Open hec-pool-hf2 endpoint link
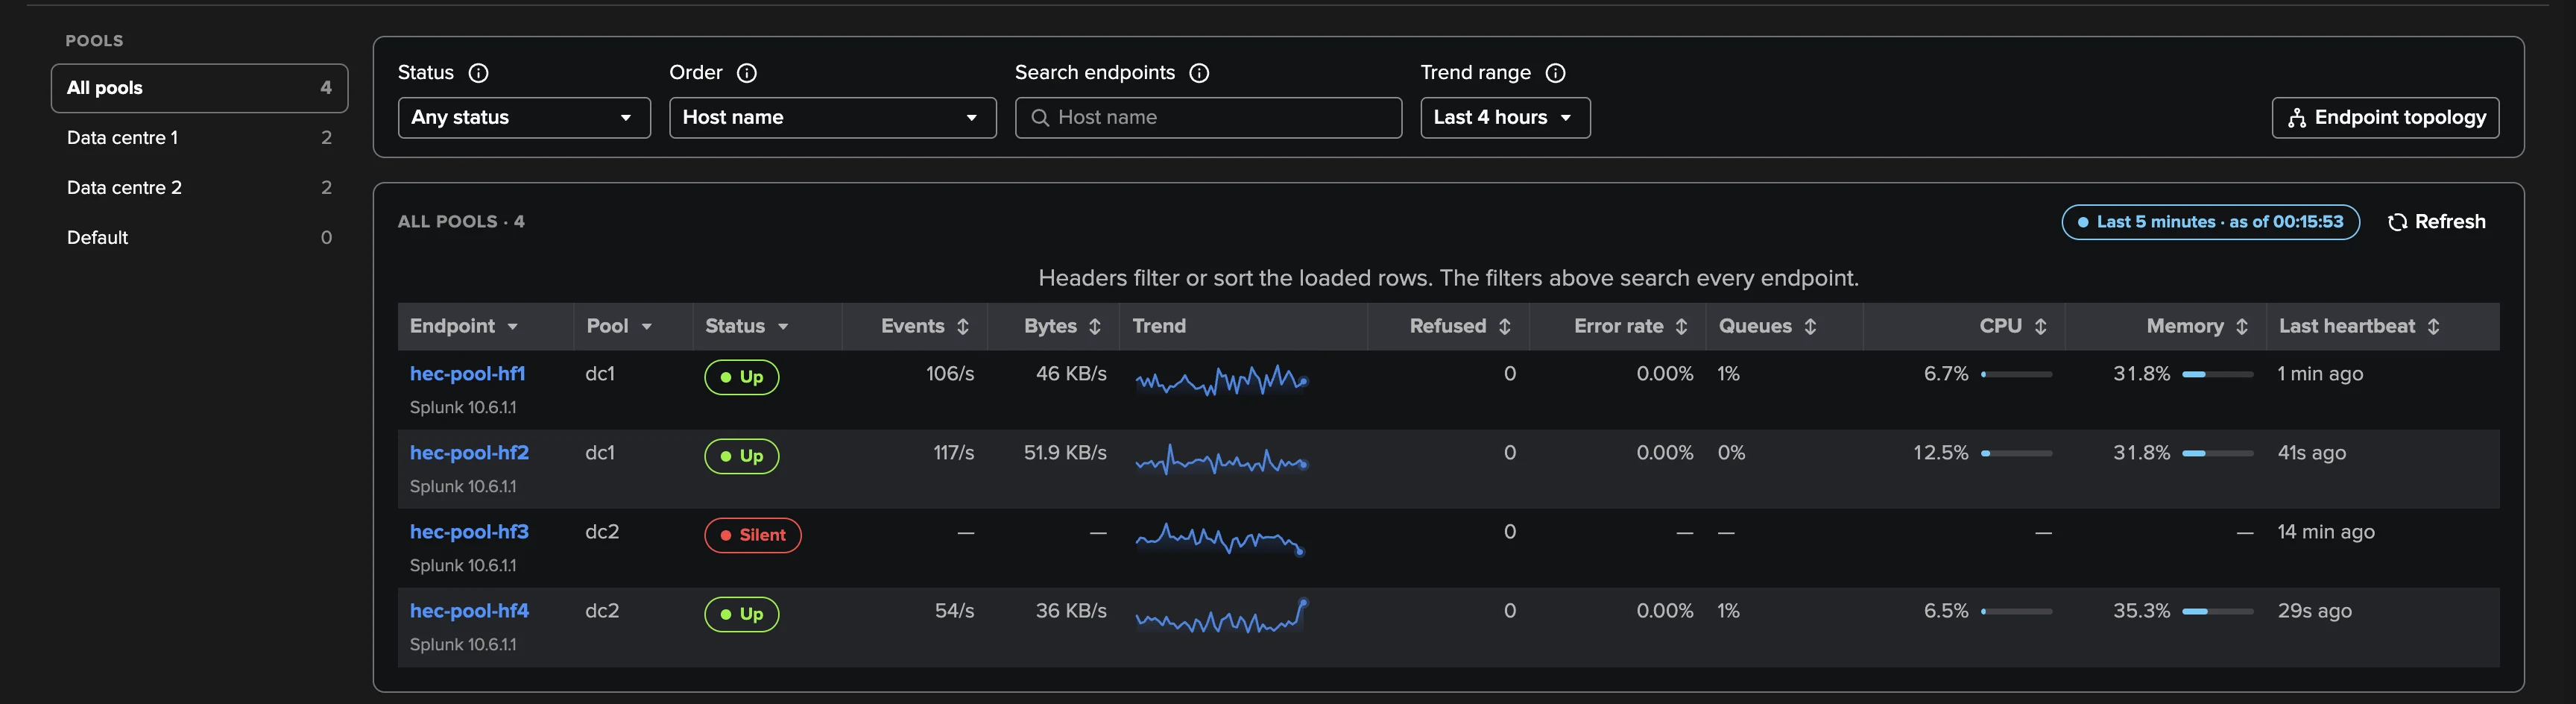Viewport: 2576px width, 704px height. (469, 453)
